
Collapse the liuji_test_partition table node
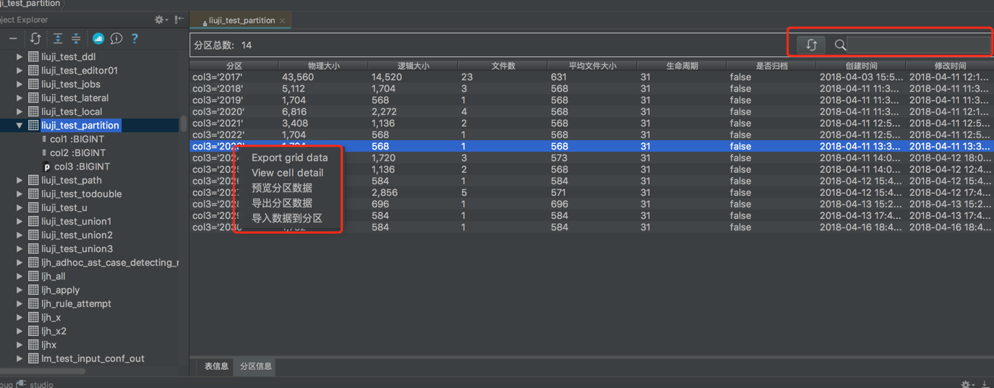(20, 125)
